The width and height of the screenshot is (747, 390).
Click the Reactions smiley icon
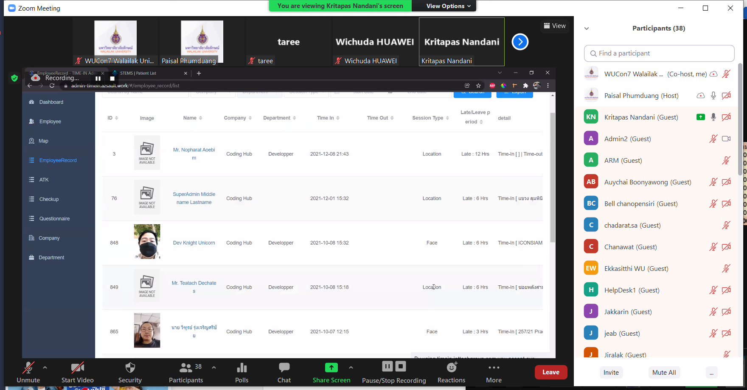pos(452,368)
